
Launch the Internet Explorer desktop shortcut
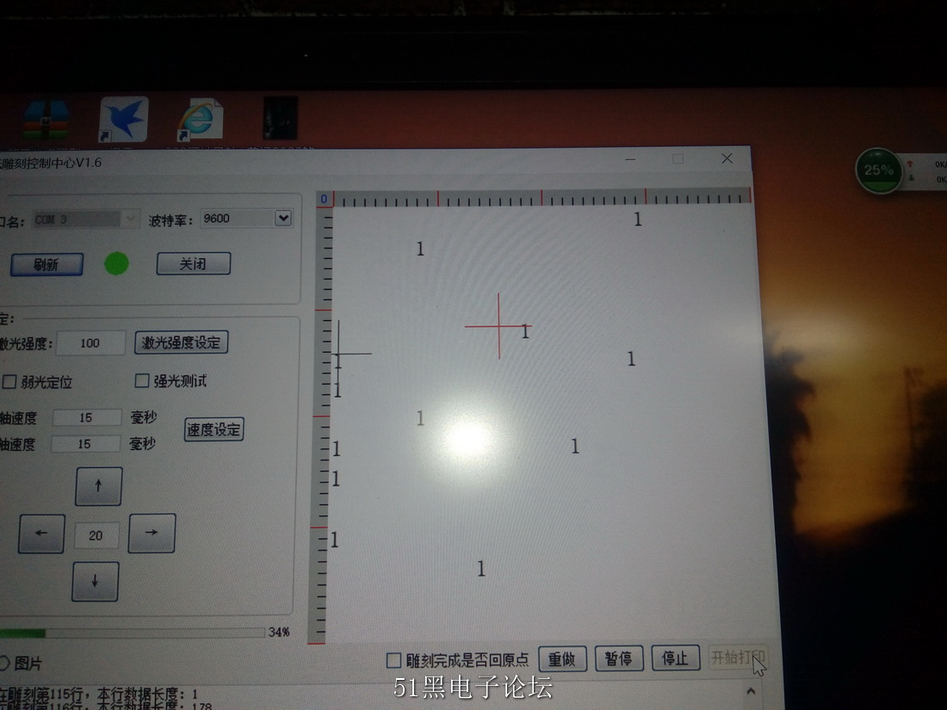click(x=200, y=119)
